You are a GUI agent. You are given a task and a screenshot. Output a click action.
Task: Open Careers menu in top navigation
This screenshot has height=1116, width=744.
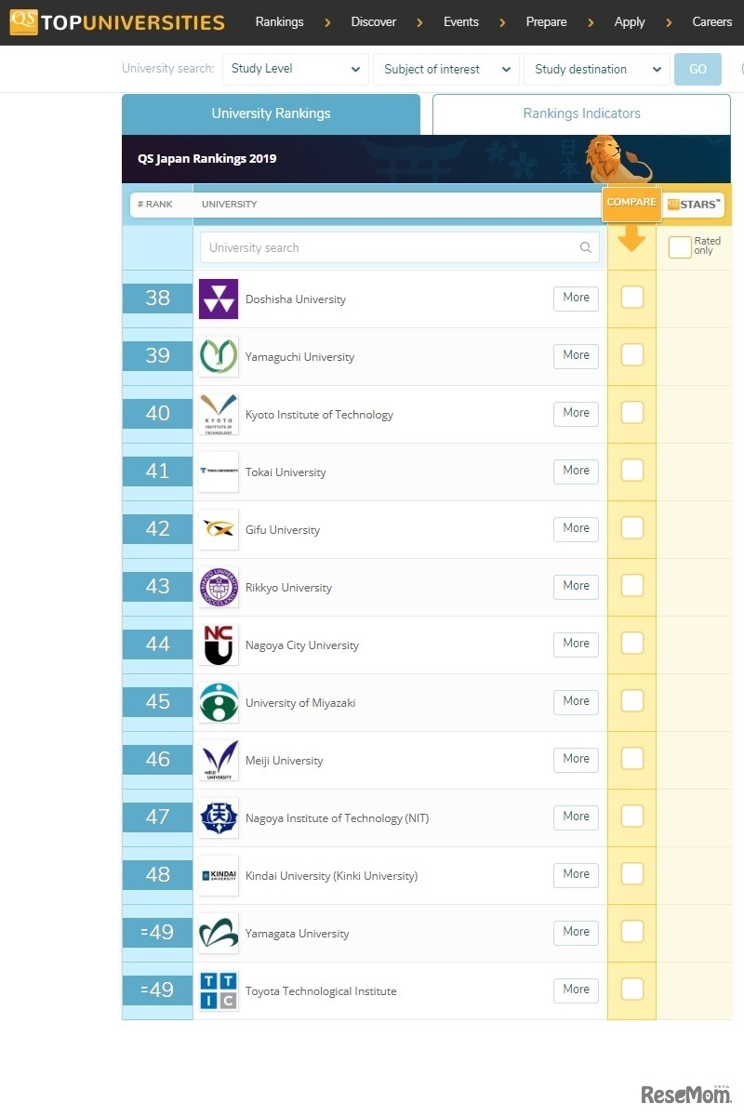[x=712, y=21]
